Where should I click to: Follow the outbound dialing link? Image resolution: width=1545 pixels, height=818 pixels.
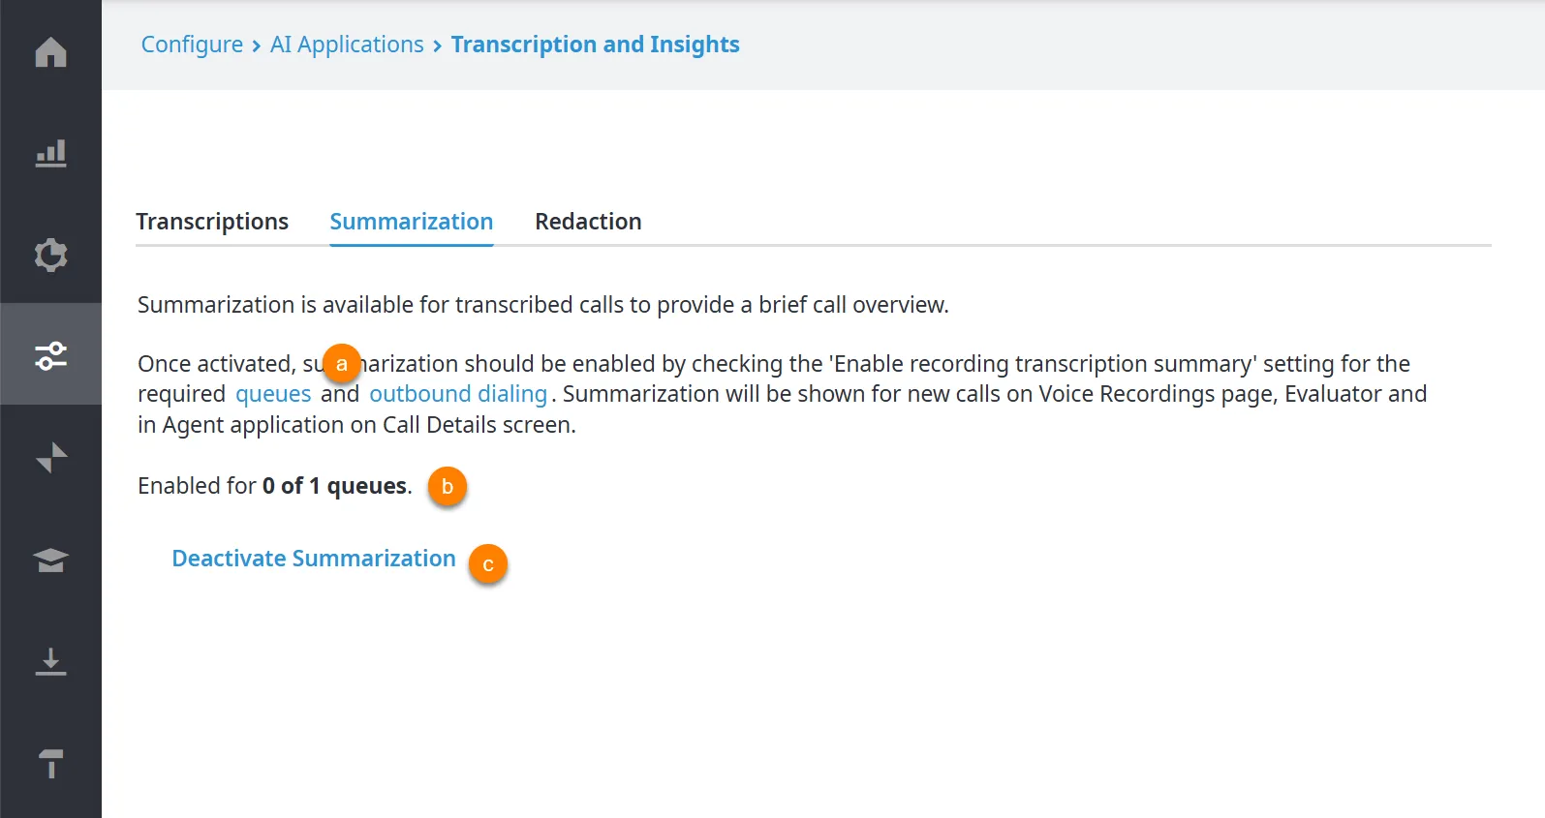(x=458, y=394)
